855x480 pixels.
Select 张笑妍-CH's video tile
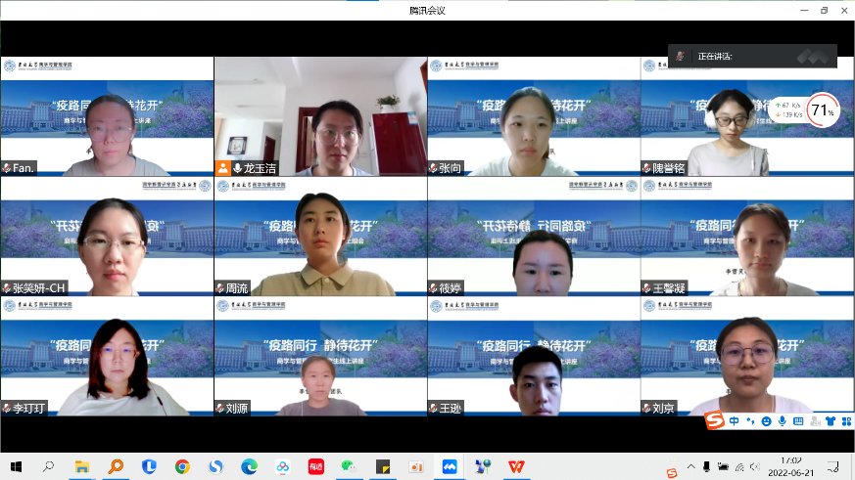[107, 237]
